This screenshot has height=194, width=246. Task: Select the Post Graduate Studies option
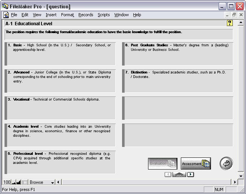click(x=178, y=53)
